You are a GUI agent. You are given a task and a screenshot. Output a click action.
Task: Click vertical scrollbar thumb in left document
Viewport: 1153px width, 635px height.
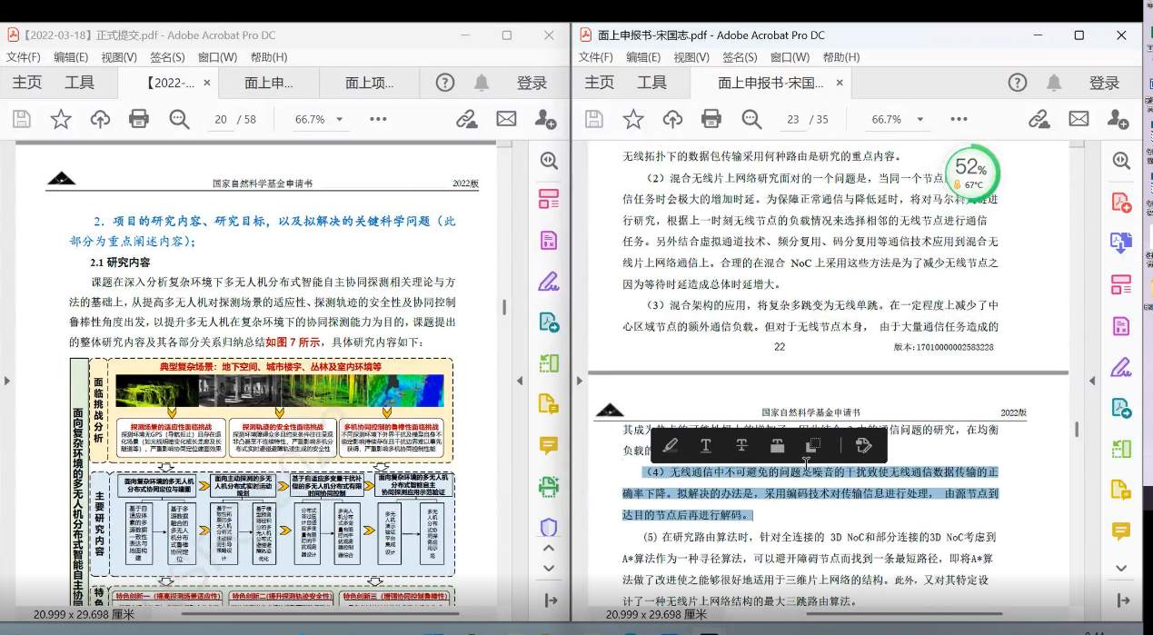(504, 307)
